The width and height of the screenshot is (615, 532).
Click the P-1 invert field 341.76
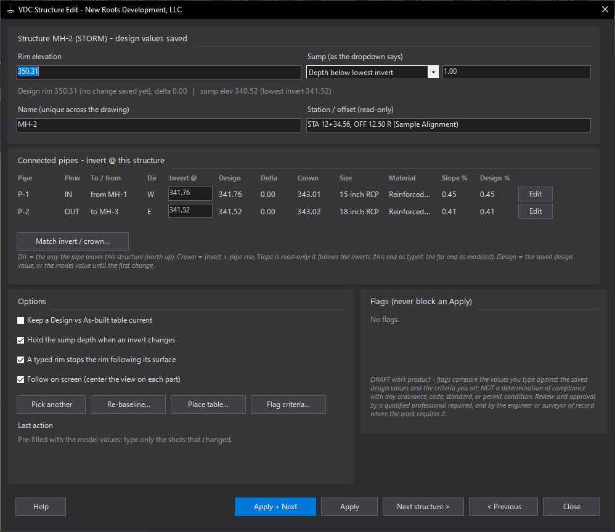pyautogui.click(x=190, y=193)
